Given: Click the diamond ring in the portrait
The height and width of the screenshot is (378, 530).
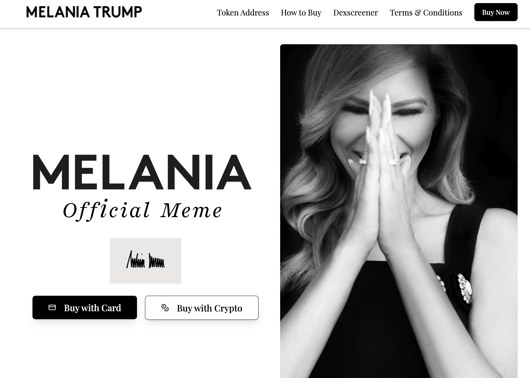Looking at the screenshot, I should (x=394, y=162).
